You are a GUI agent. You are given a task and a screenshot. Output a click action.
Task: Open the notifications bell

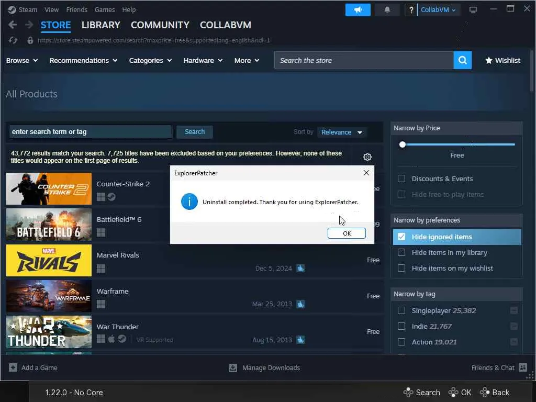click(x=387, y=10)
